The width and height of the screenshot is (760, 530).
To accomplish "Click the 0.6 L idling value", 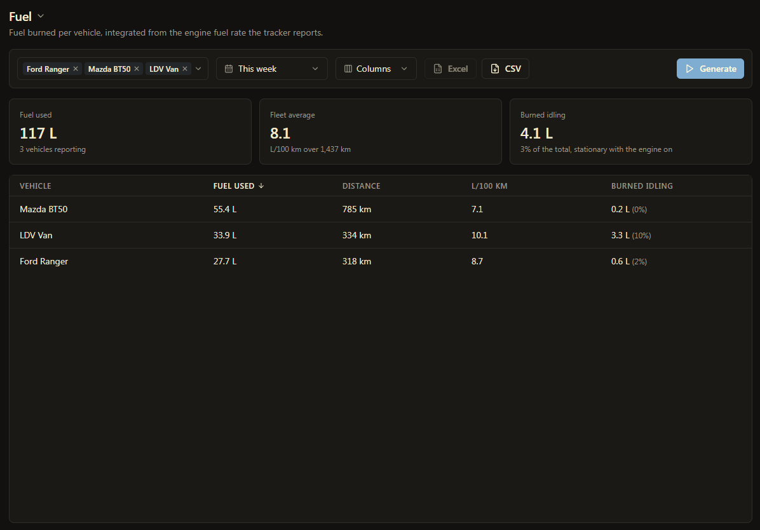I will (x=620, y=261).
